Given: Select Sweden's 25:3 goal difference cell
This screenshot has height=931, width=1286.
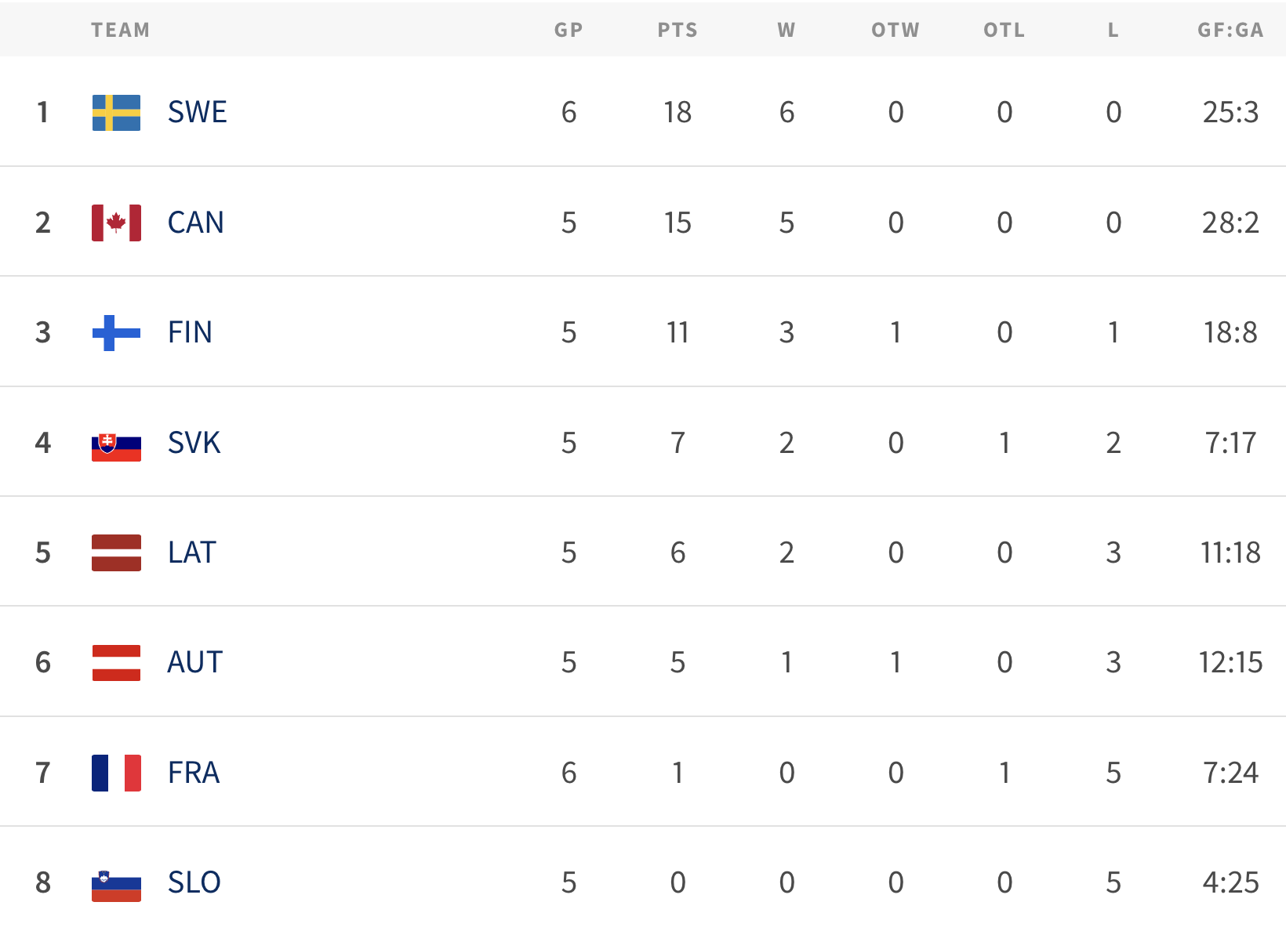Looking at the screenshot, I should tap(1230, 113).
